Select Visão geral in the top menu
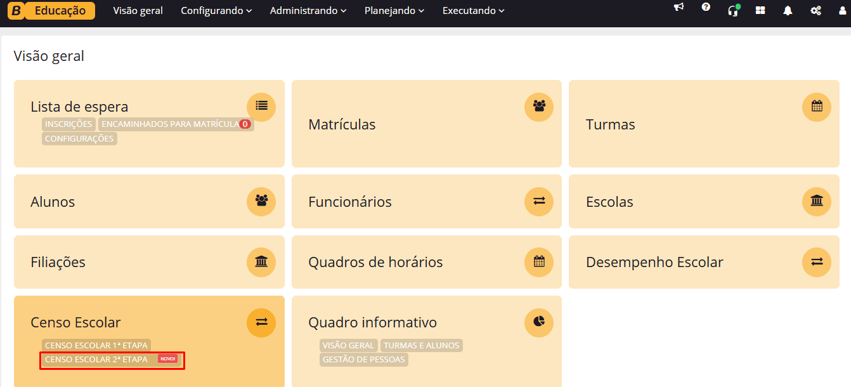This screenshot has width=851, height=387. coord(138,10)
